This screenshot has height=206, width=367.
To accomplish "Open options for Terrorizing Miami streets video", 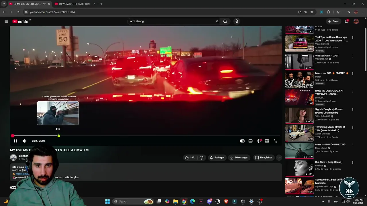I will point(353,127).
